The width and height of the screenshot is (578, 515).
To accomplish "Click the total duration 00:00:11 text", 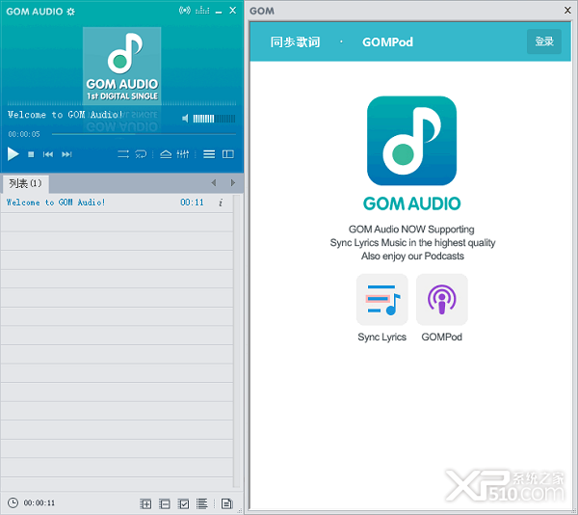I will [39, 502].
